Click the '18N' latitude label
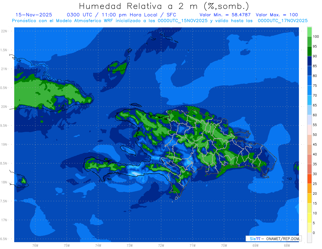Image resolution: width=322 pixels, height=249 pixels. (4, 182)
